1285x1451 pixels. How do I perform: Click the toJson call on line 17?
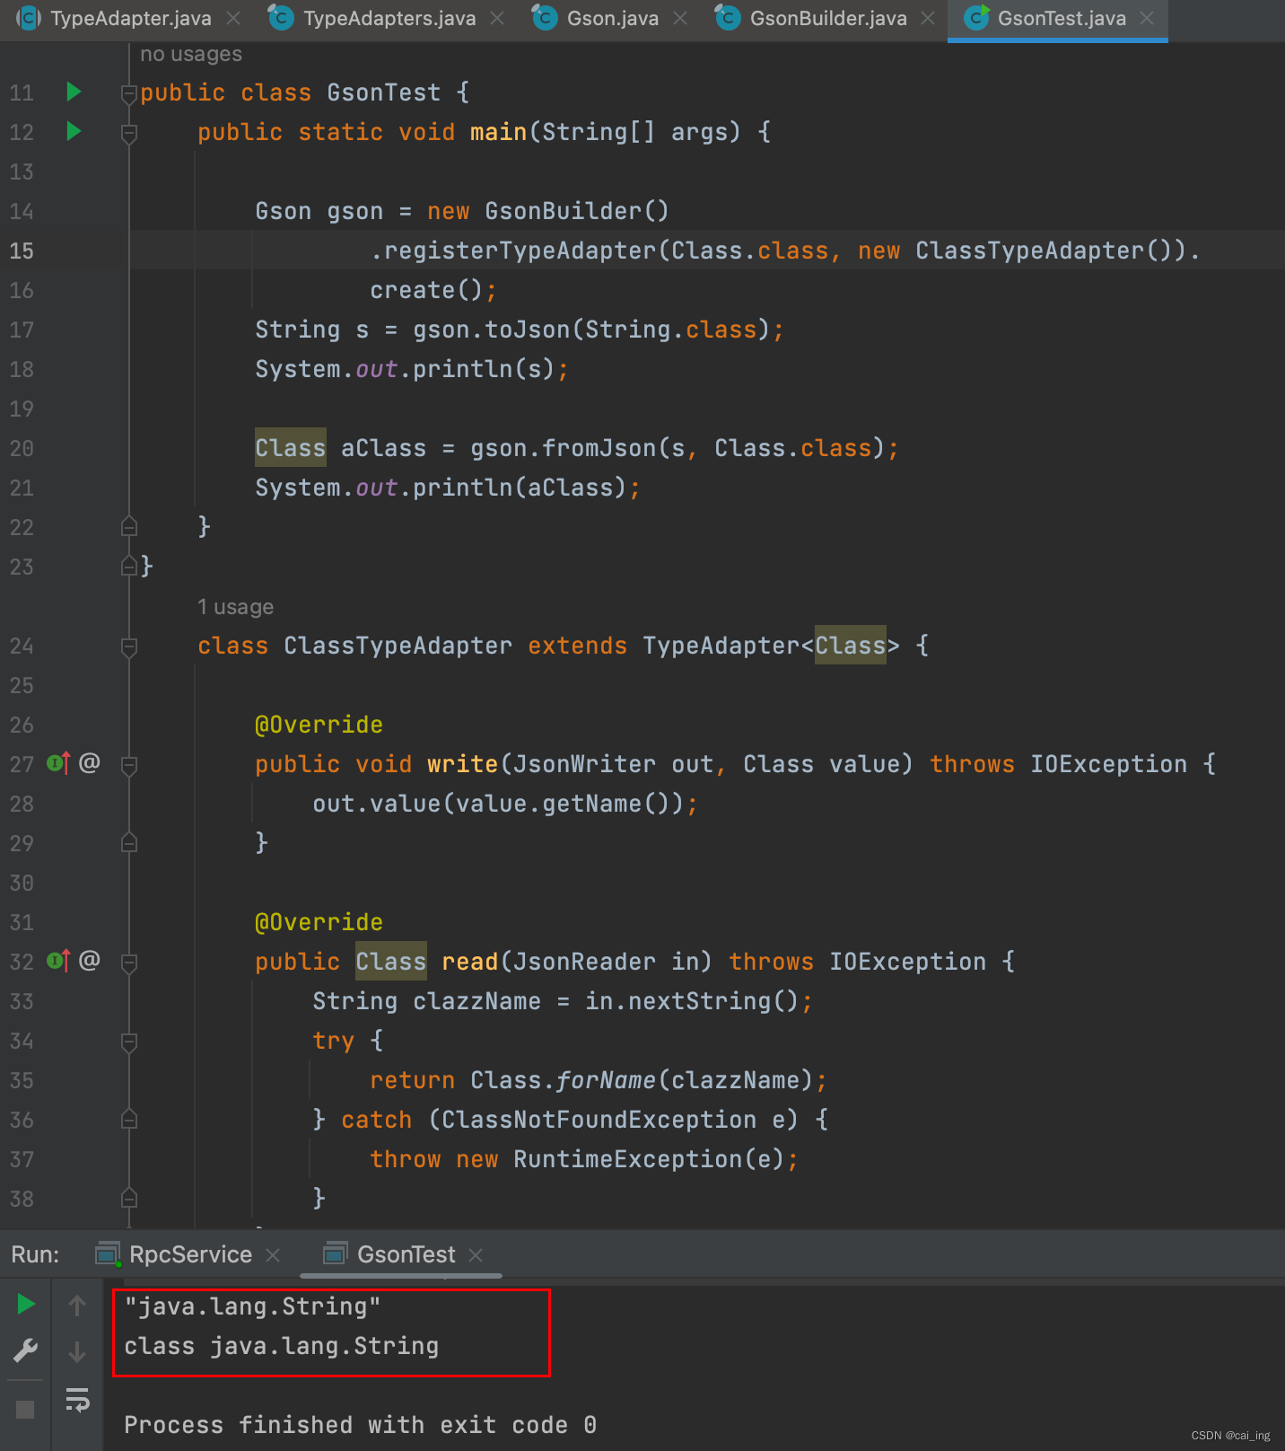click(x=527, y=330)
